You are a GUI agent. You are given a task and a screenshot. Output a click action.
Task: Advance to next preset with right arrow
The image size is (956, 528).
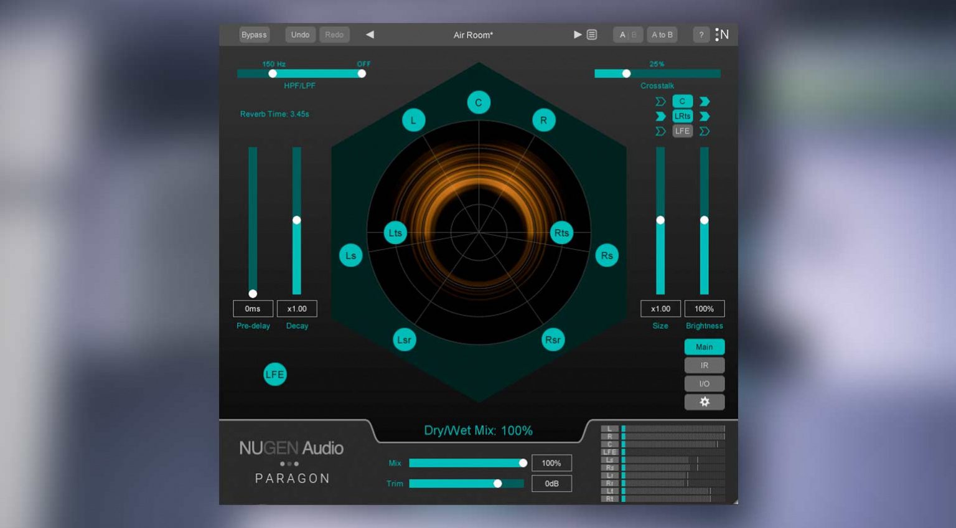pos(577,35)
